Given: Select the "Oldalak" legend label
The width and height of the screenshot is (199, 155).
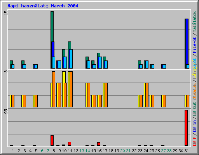Looking at the screenshot, I should tap(194, 91).
